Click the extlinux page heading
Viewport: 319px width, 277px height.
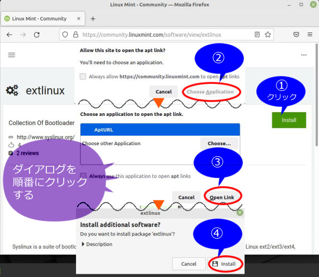coord(45,90)
